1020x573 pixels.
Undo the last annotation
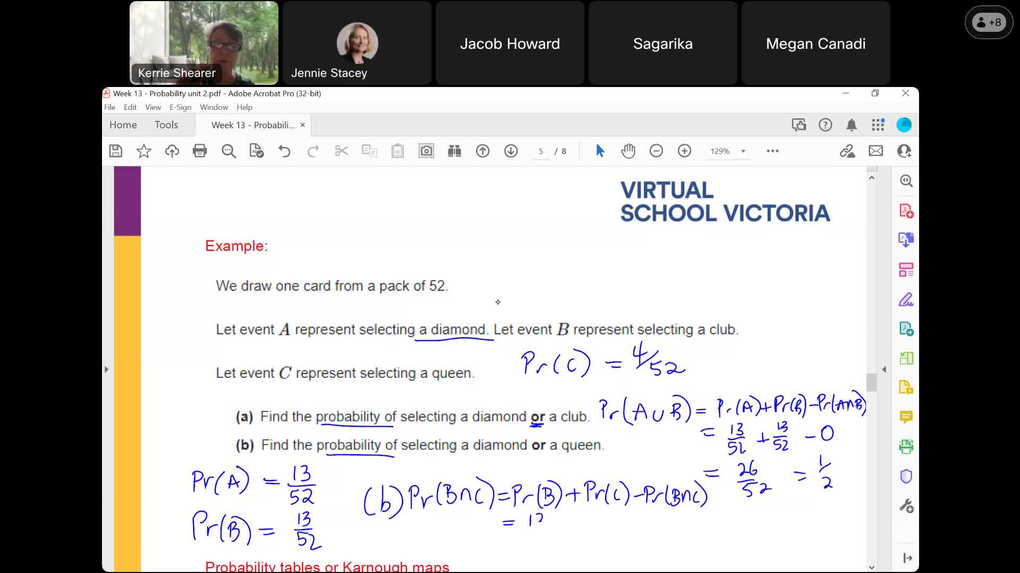pyautogui.click(x=285, y=151)
